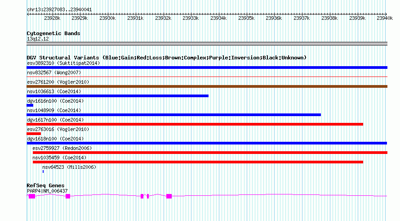Click the first PARP4 exon block

coord(32,196)
